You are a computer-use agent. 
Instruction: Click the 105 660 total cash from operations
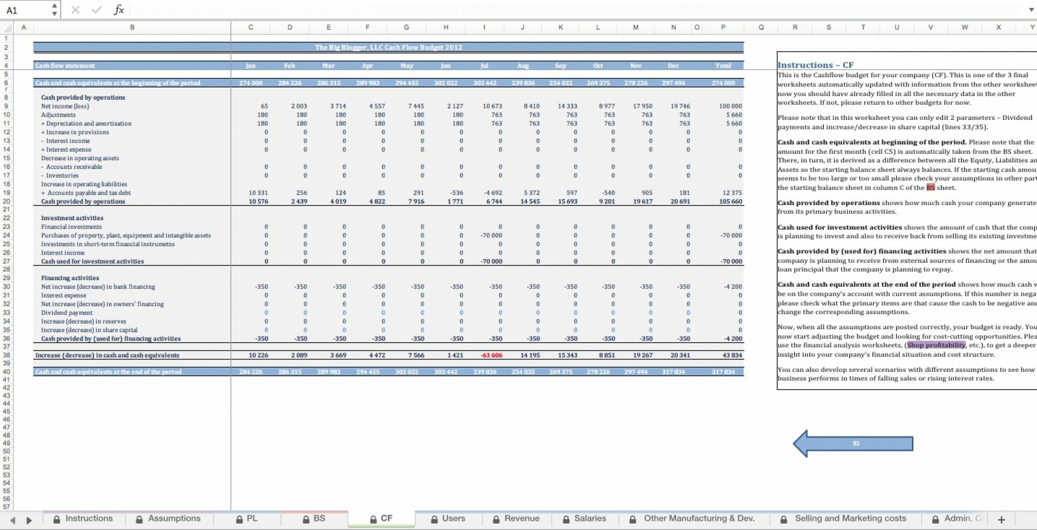tap(731, 201)
